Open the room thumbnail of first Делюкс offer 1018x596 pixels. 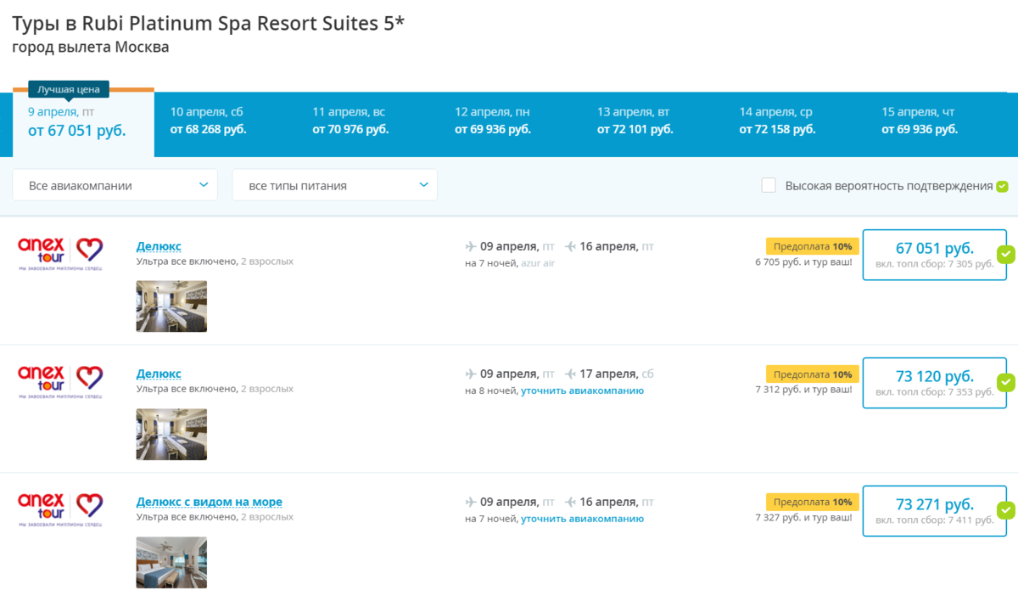171,306
